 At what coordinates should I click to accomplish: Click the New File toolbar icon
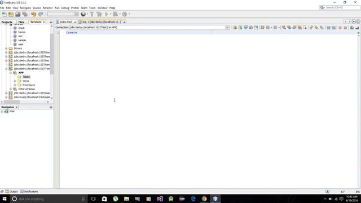[x=4, y=14]
